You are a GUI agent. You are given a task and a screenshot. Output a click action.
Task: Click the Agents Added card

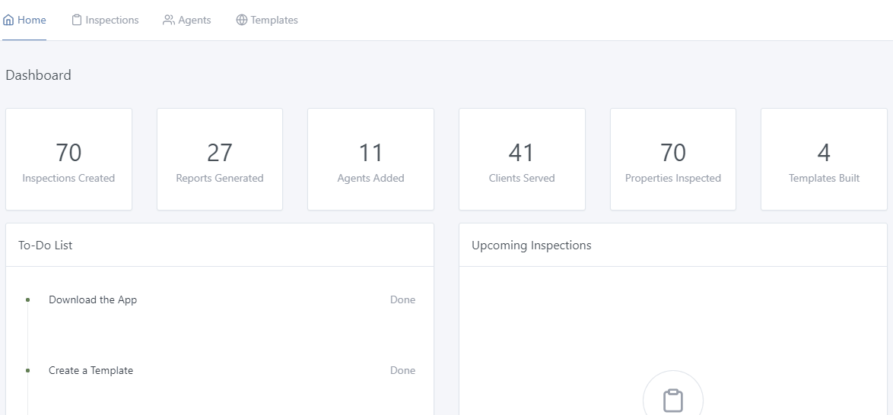point(370,160)
